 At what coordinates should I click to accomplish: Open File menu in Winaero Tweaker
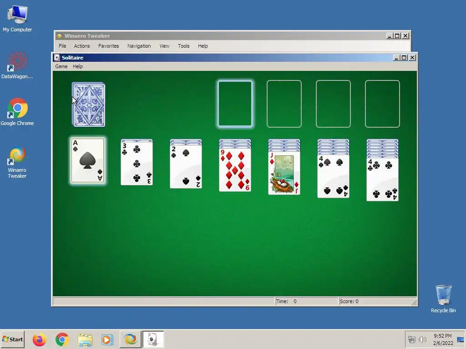62,46
